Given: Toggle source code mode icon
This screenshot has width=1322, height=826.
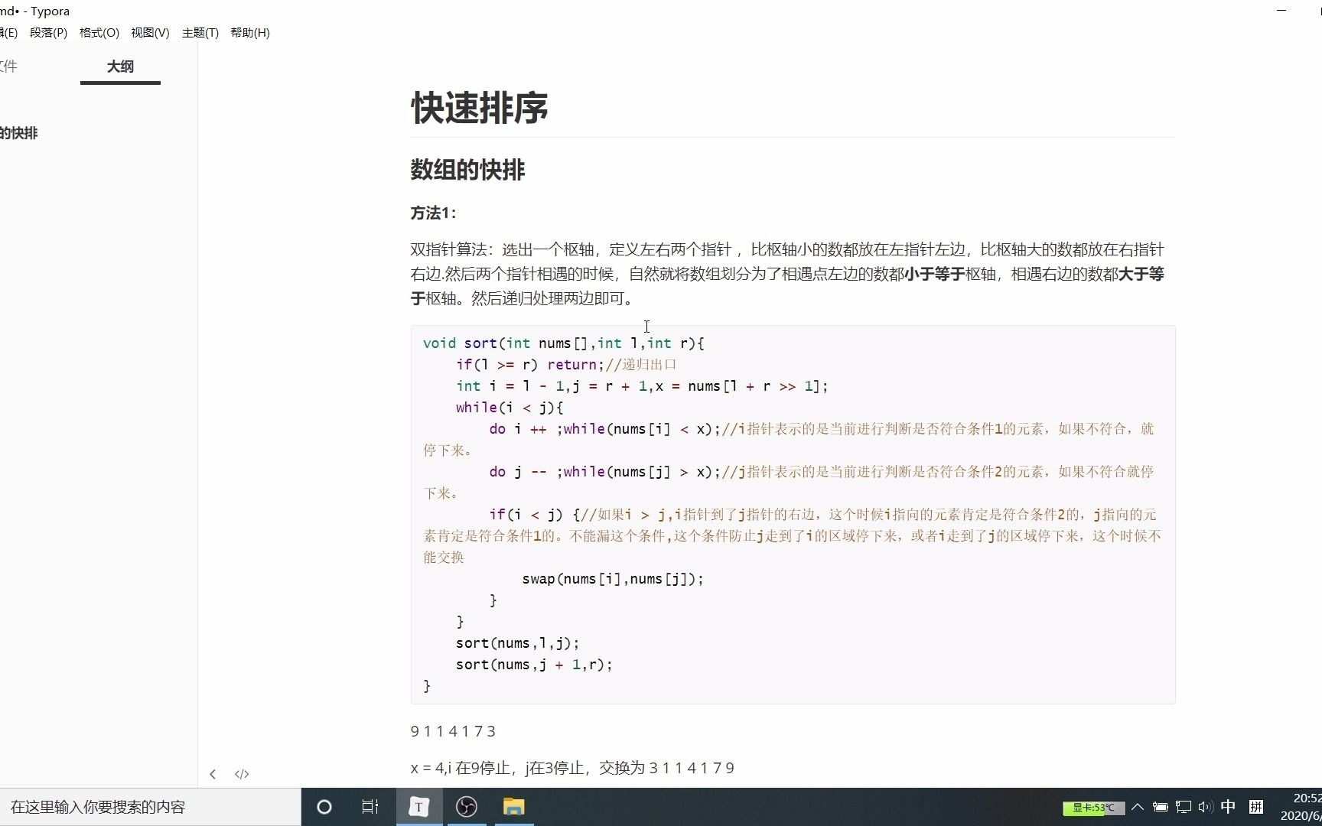Looking at the screenshot, I should (242, 774).
